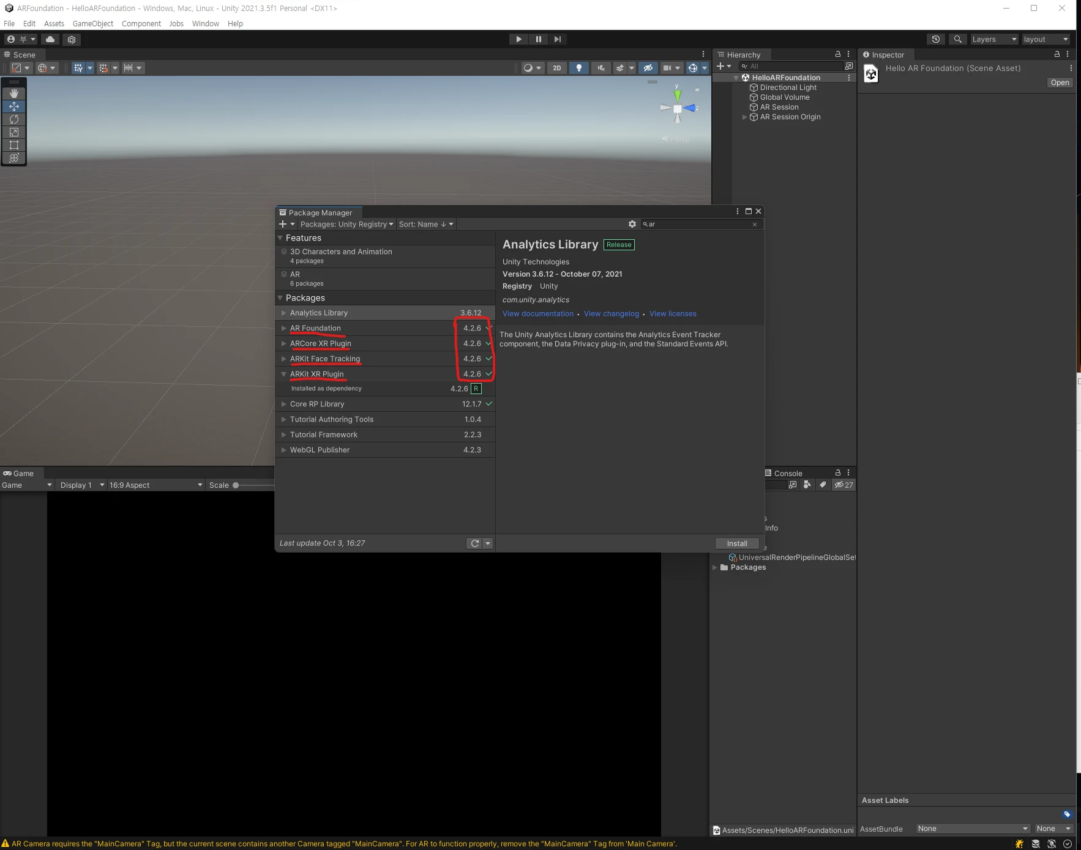Toggle 2D view in Scene

(556, 68)
